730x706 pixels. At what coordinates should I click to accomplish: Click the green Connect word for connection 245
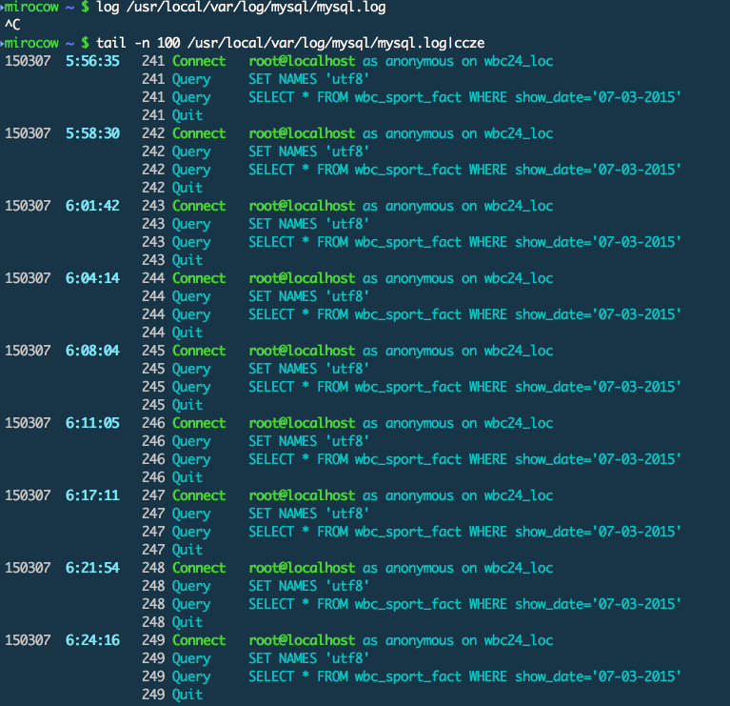pyautogui.click(x=199, y=351)
